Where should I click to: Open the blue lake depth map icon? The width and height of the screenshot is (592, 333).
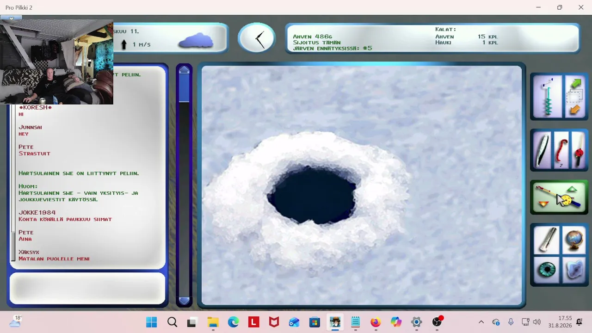(573, 270)
